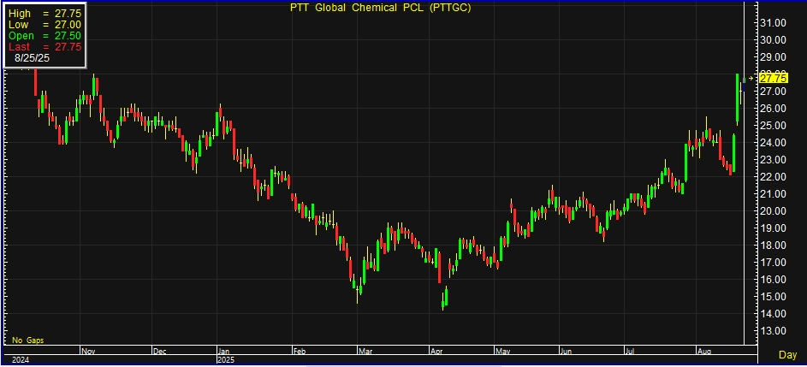Click the Feb label on the time axis
The height and width of the screenshot is (367, 807).
(299, 351)
